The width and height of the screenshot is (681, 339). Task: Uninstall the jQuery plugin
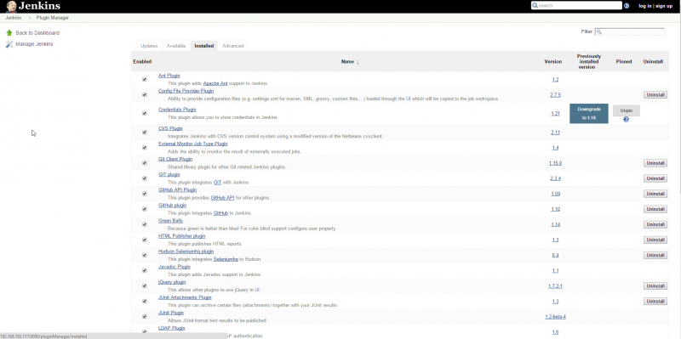pyautogui.click(x=655, y=286)
